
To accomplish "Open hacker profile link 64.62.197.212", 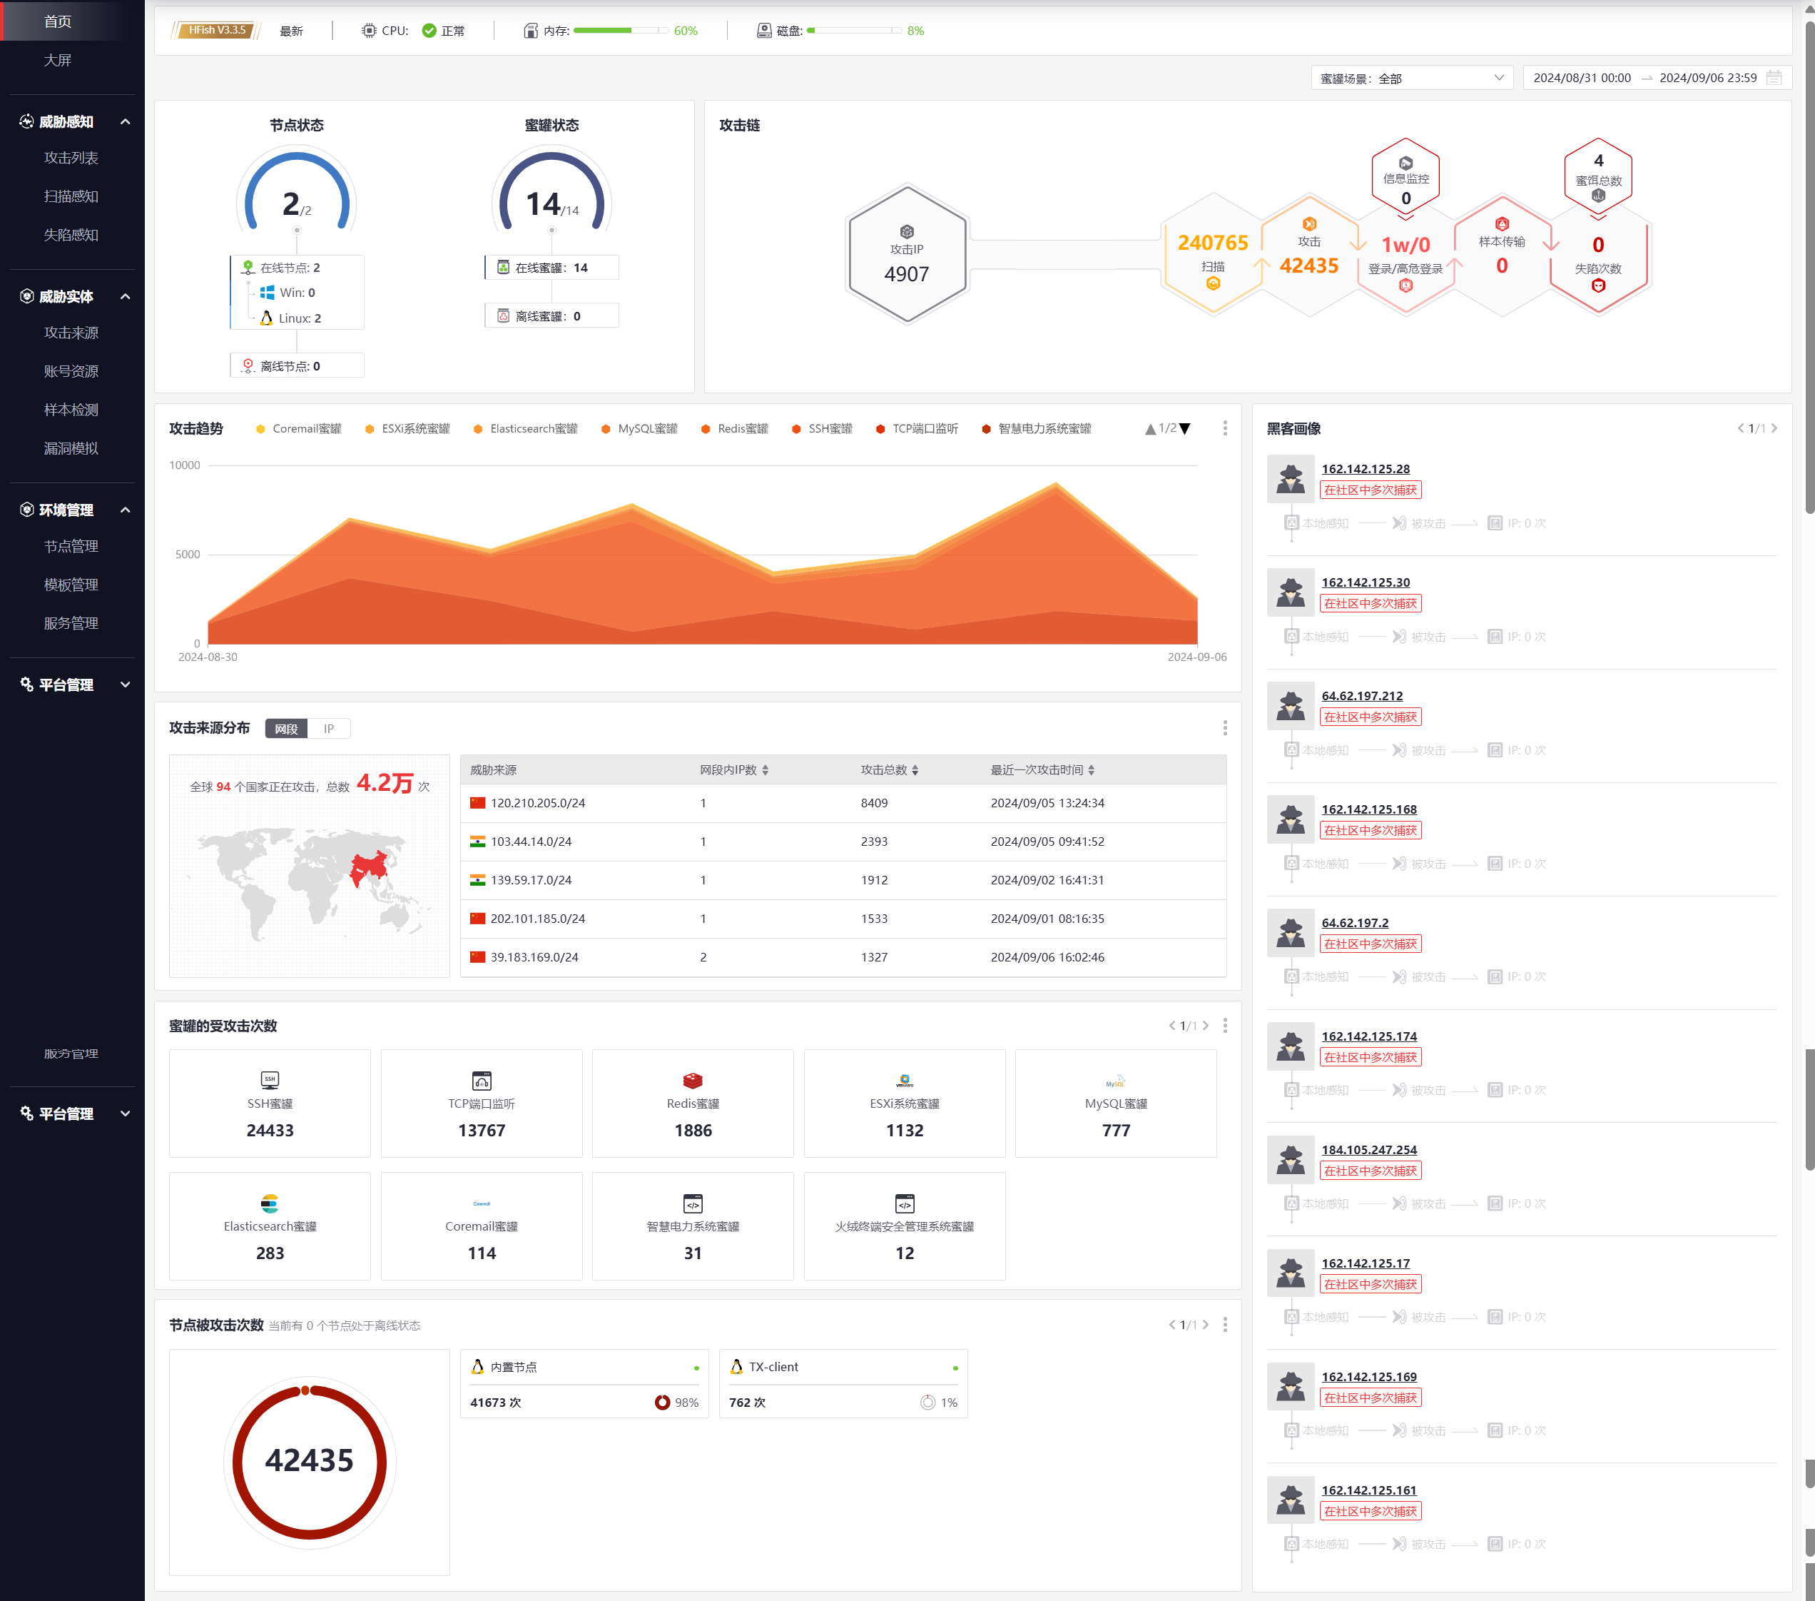I will 1361,696.
